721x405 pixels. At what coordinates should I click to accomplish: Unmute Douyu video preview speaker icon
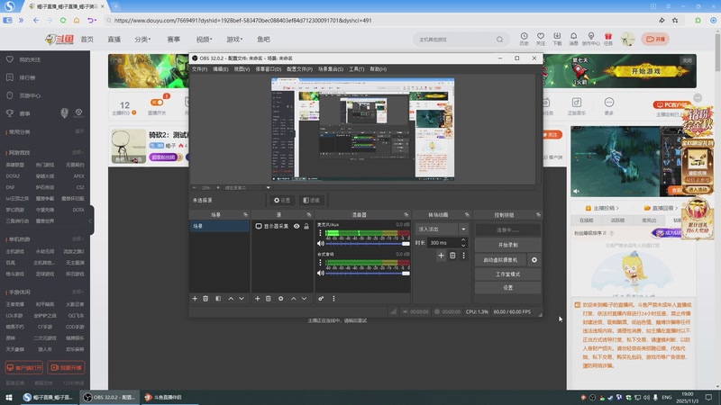[577, 191]
